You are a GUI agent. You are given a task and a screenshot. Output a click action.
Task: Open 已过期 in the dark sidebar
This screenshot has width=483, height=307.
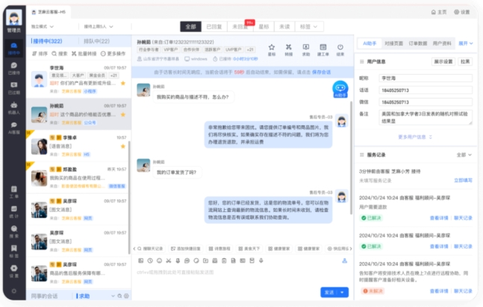[x=14, y=88]
